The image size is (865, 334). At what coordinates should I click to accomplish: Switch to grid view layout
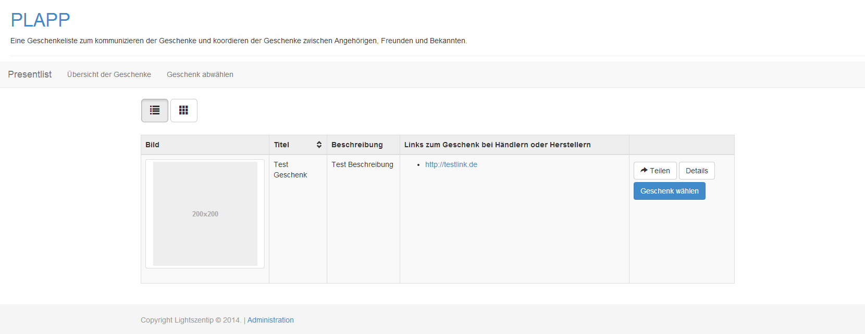[183, 110]
